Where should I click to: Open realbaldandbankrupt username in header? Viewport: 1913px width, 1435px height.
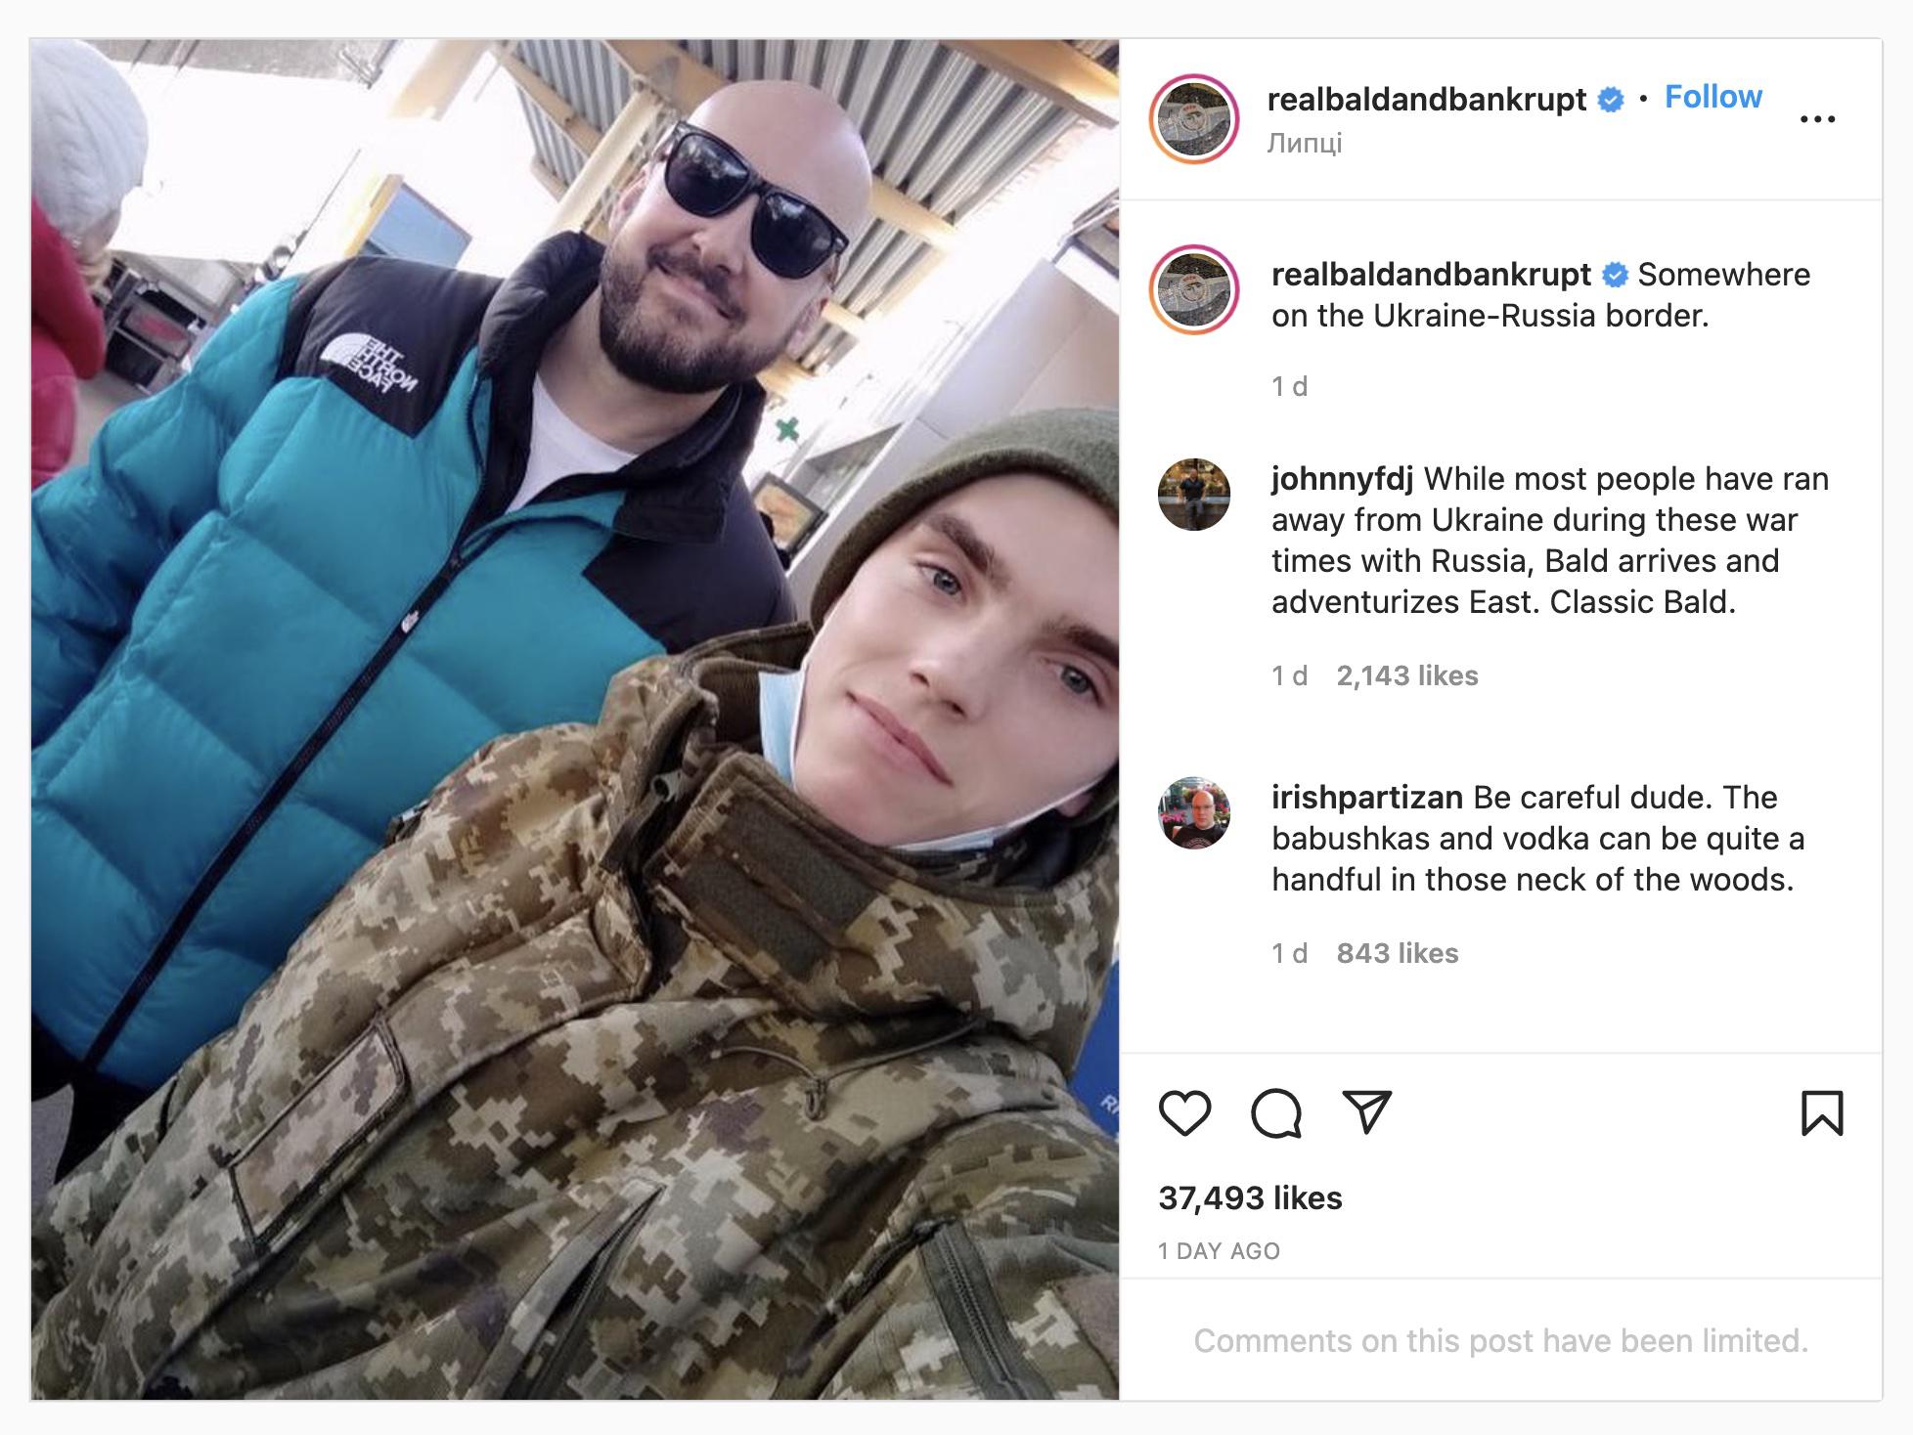[1427, 100]
